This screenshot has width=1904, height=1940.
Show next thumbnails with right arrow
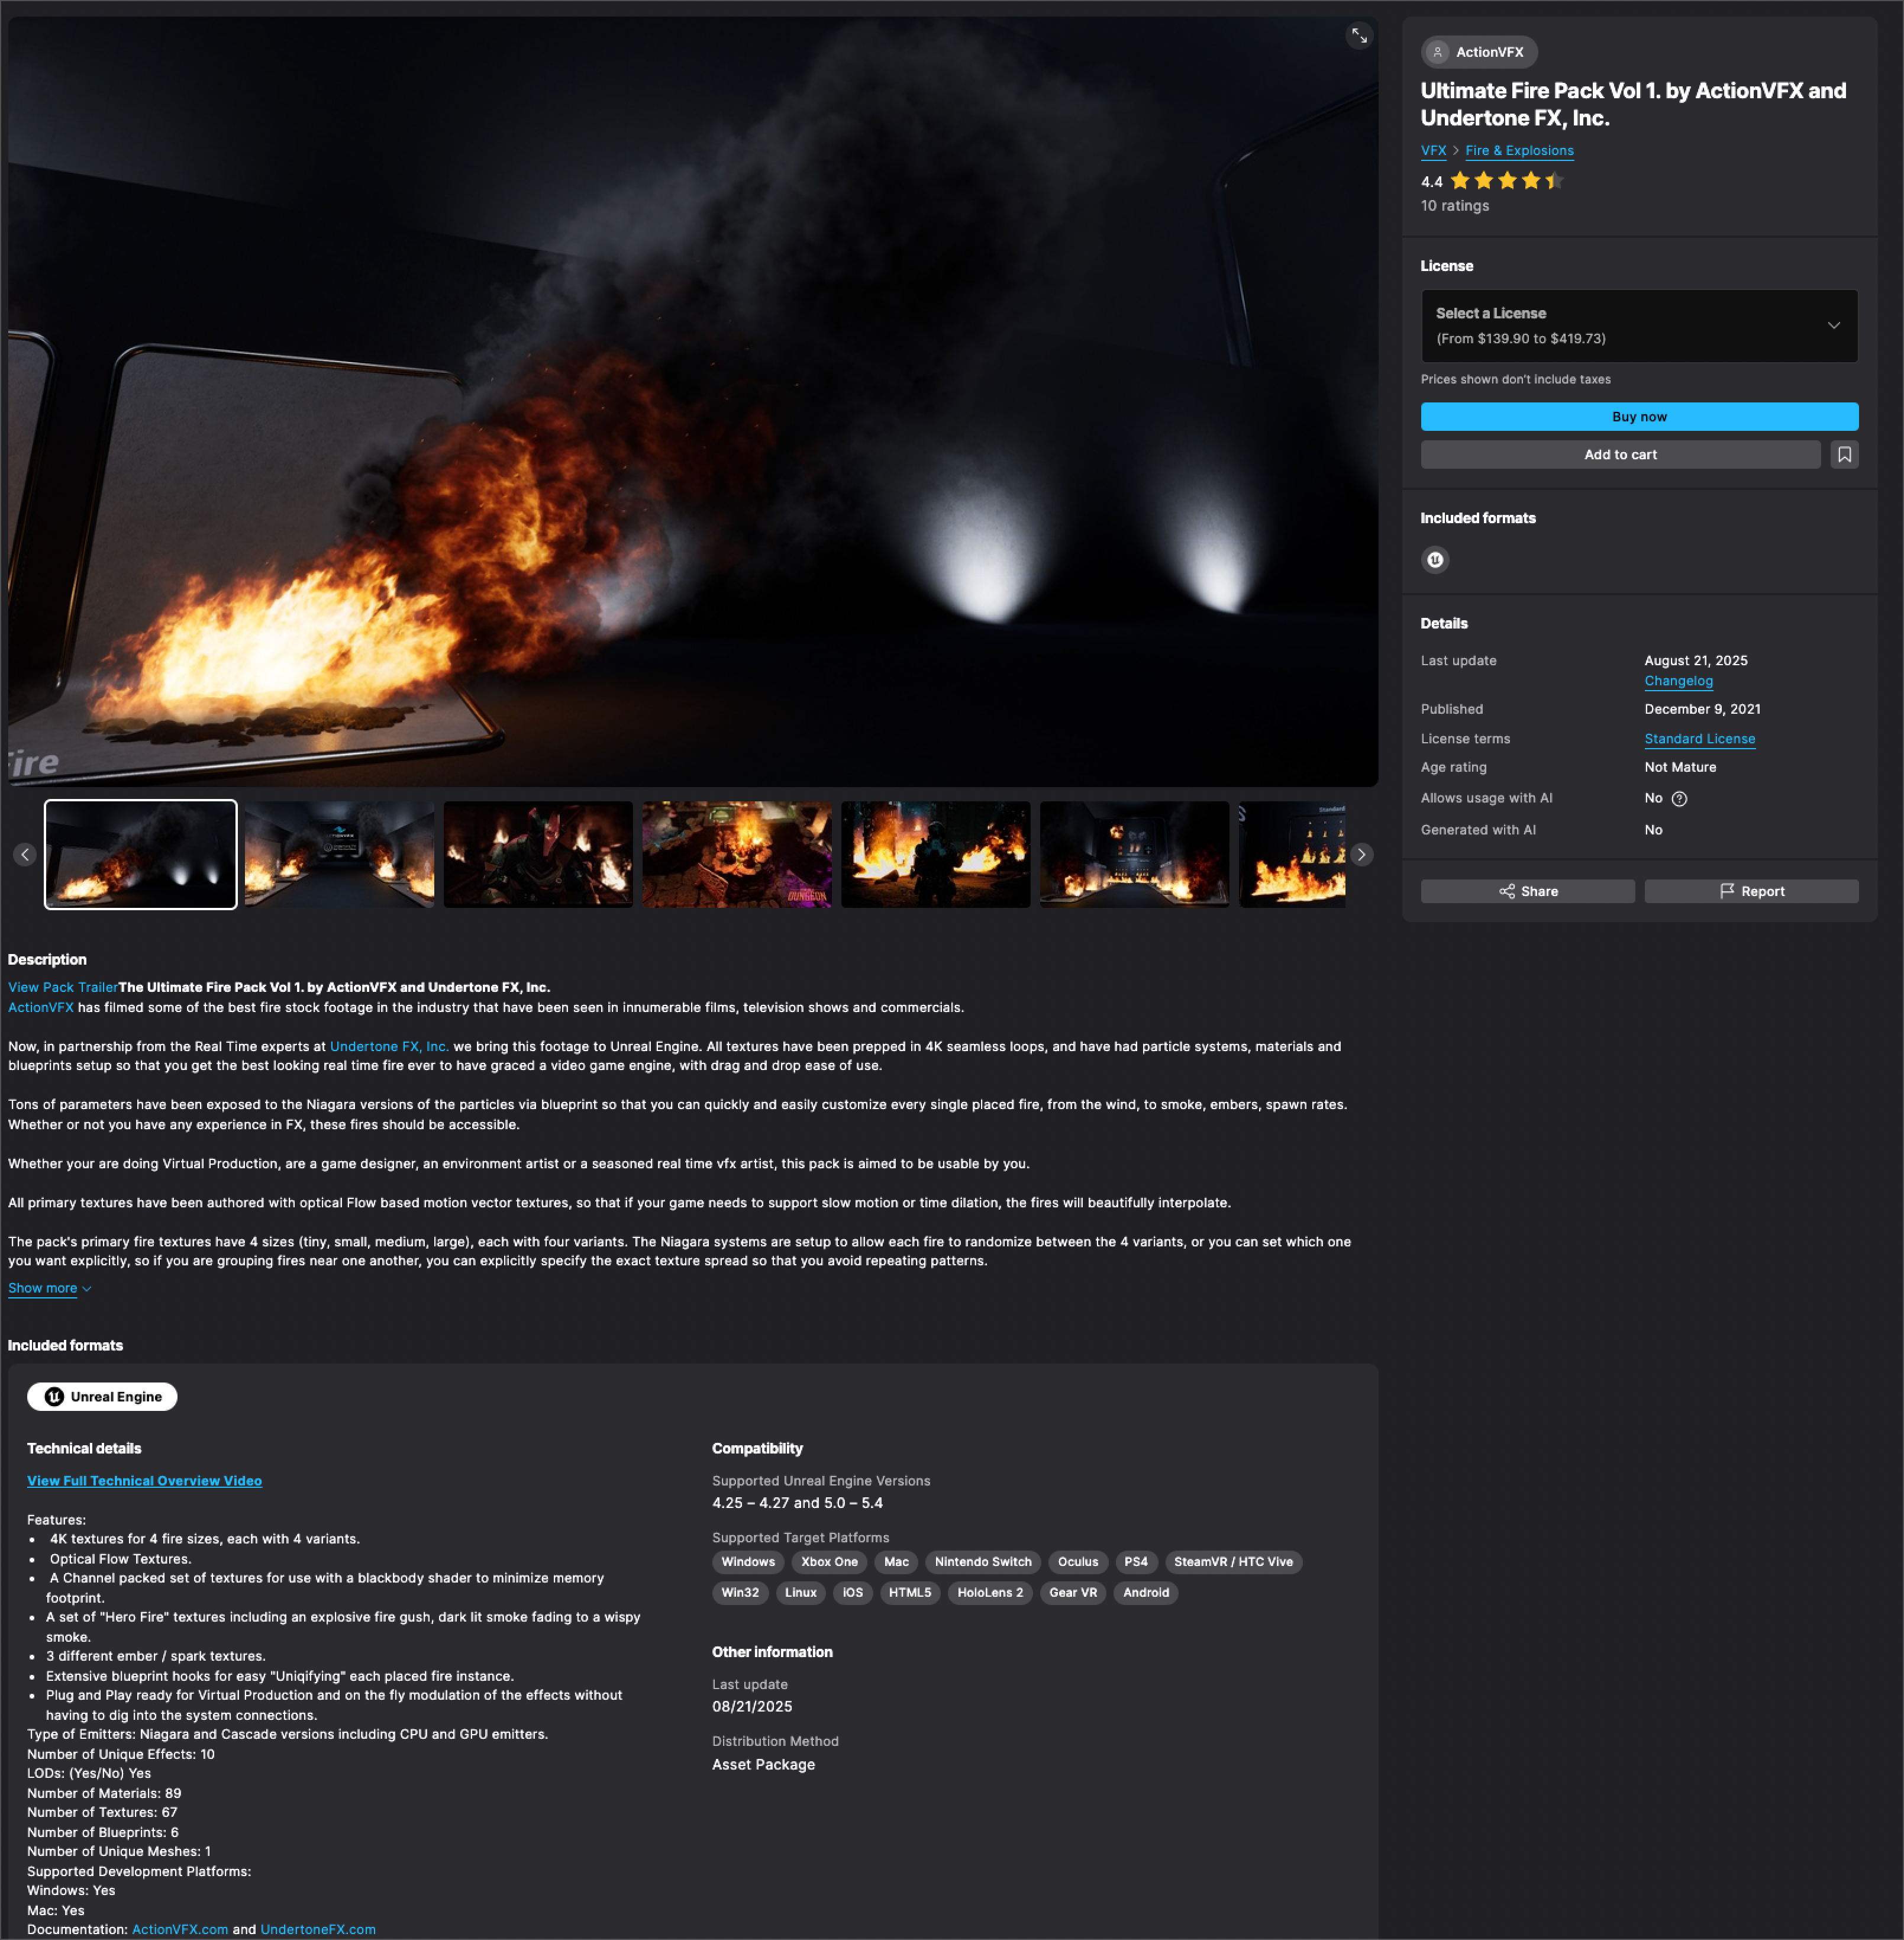coord(1361,855)
